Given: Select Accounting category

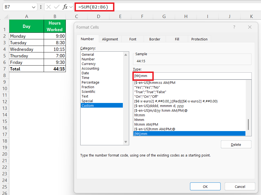Looking at the screenshot, I should coord(102,69).
